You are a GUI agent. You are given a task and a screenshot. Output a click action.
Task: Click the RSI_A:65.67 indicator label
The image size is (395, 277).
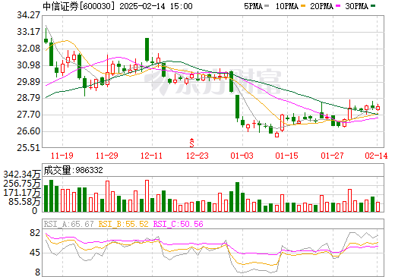click(68, 224)
